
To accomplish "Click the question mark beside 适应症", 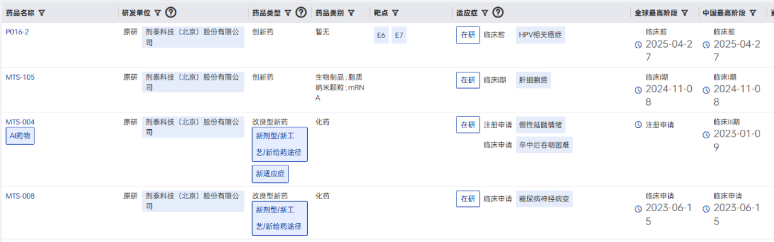I will [498, 13].
